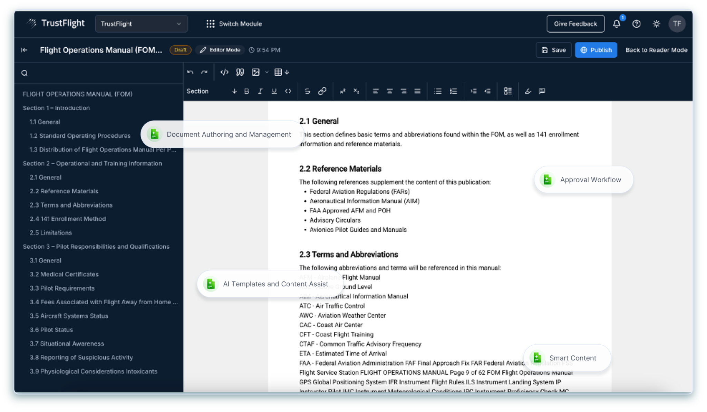707x412 pixels.
Task: Open the blockquote tool in the toolbar
Action: coord(240,72)
